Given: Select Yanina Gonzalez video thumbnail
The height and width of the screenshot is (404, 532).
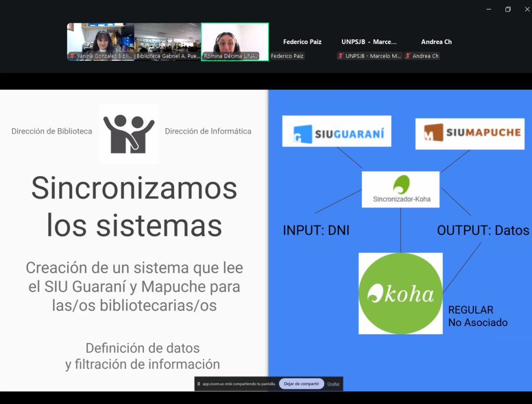Looking at the screenshot, I should point(101,42).
